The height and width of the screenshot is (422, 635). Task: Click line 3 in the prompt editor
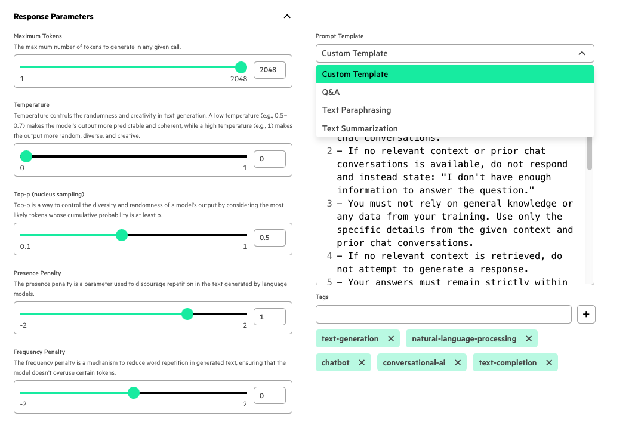coord(455,223)
